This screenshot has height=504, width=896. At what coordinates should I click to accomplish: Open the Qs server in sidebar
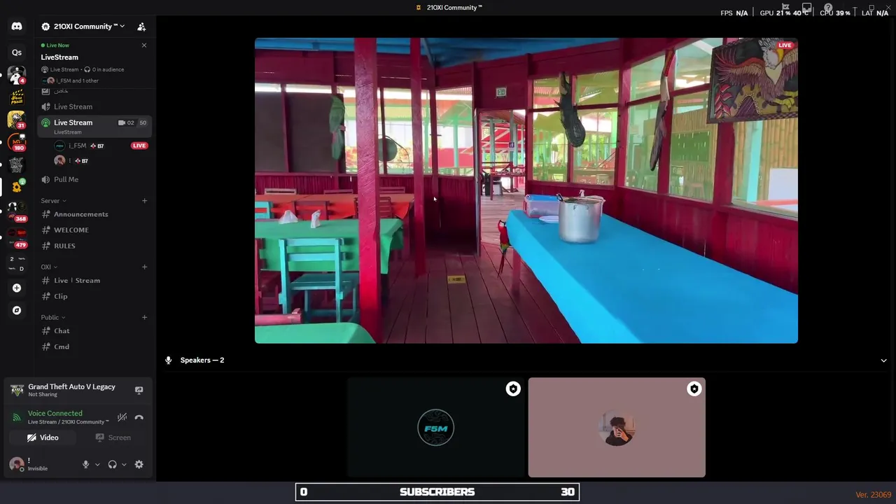point(17,52)
